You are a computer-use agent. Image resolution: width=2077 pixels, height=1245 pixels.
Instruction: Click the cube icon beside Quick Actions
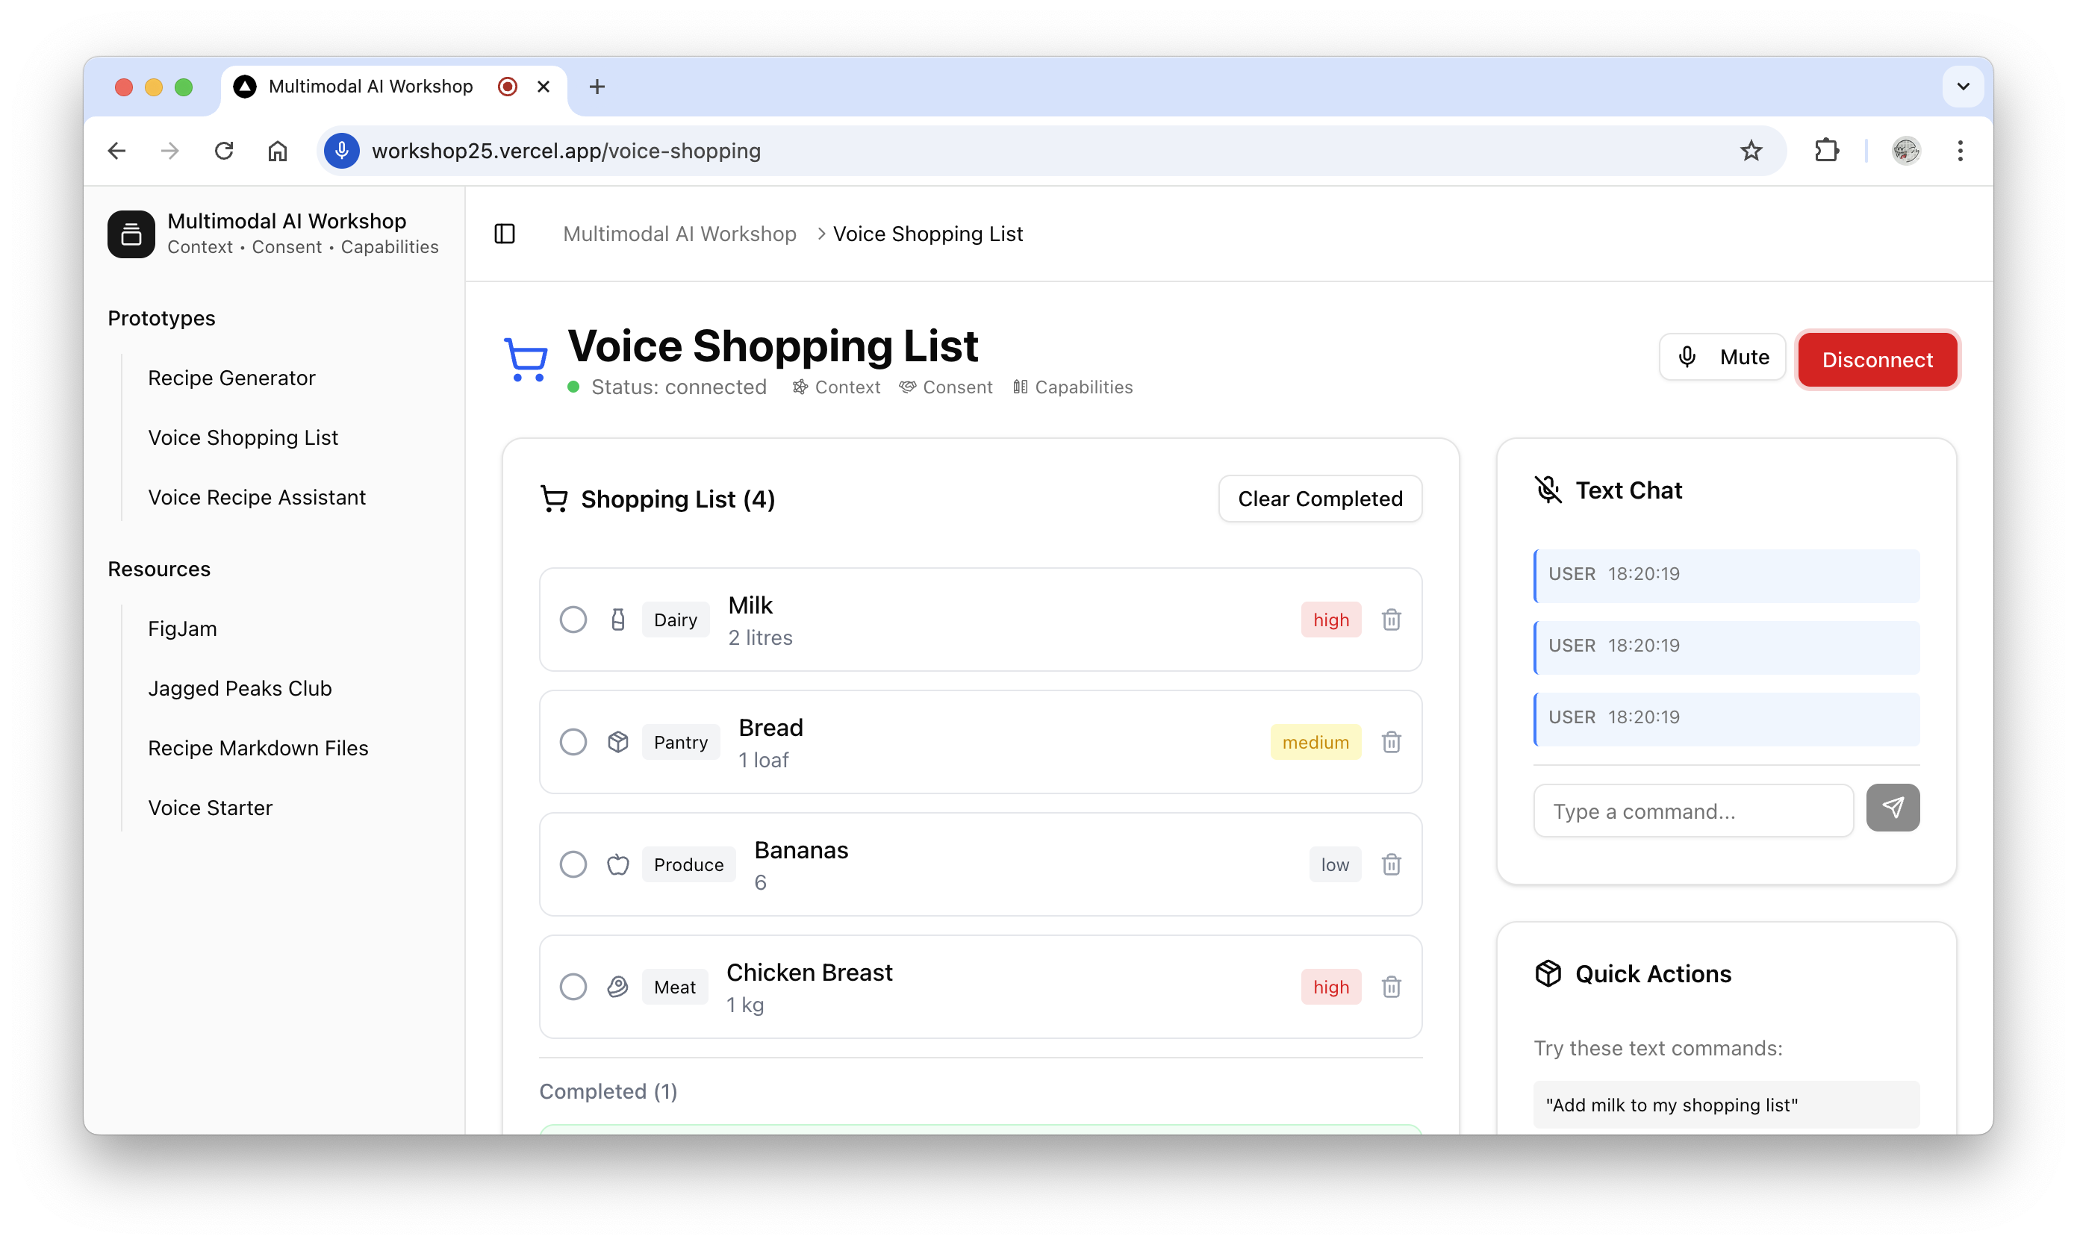click(x=1549, y=973)
